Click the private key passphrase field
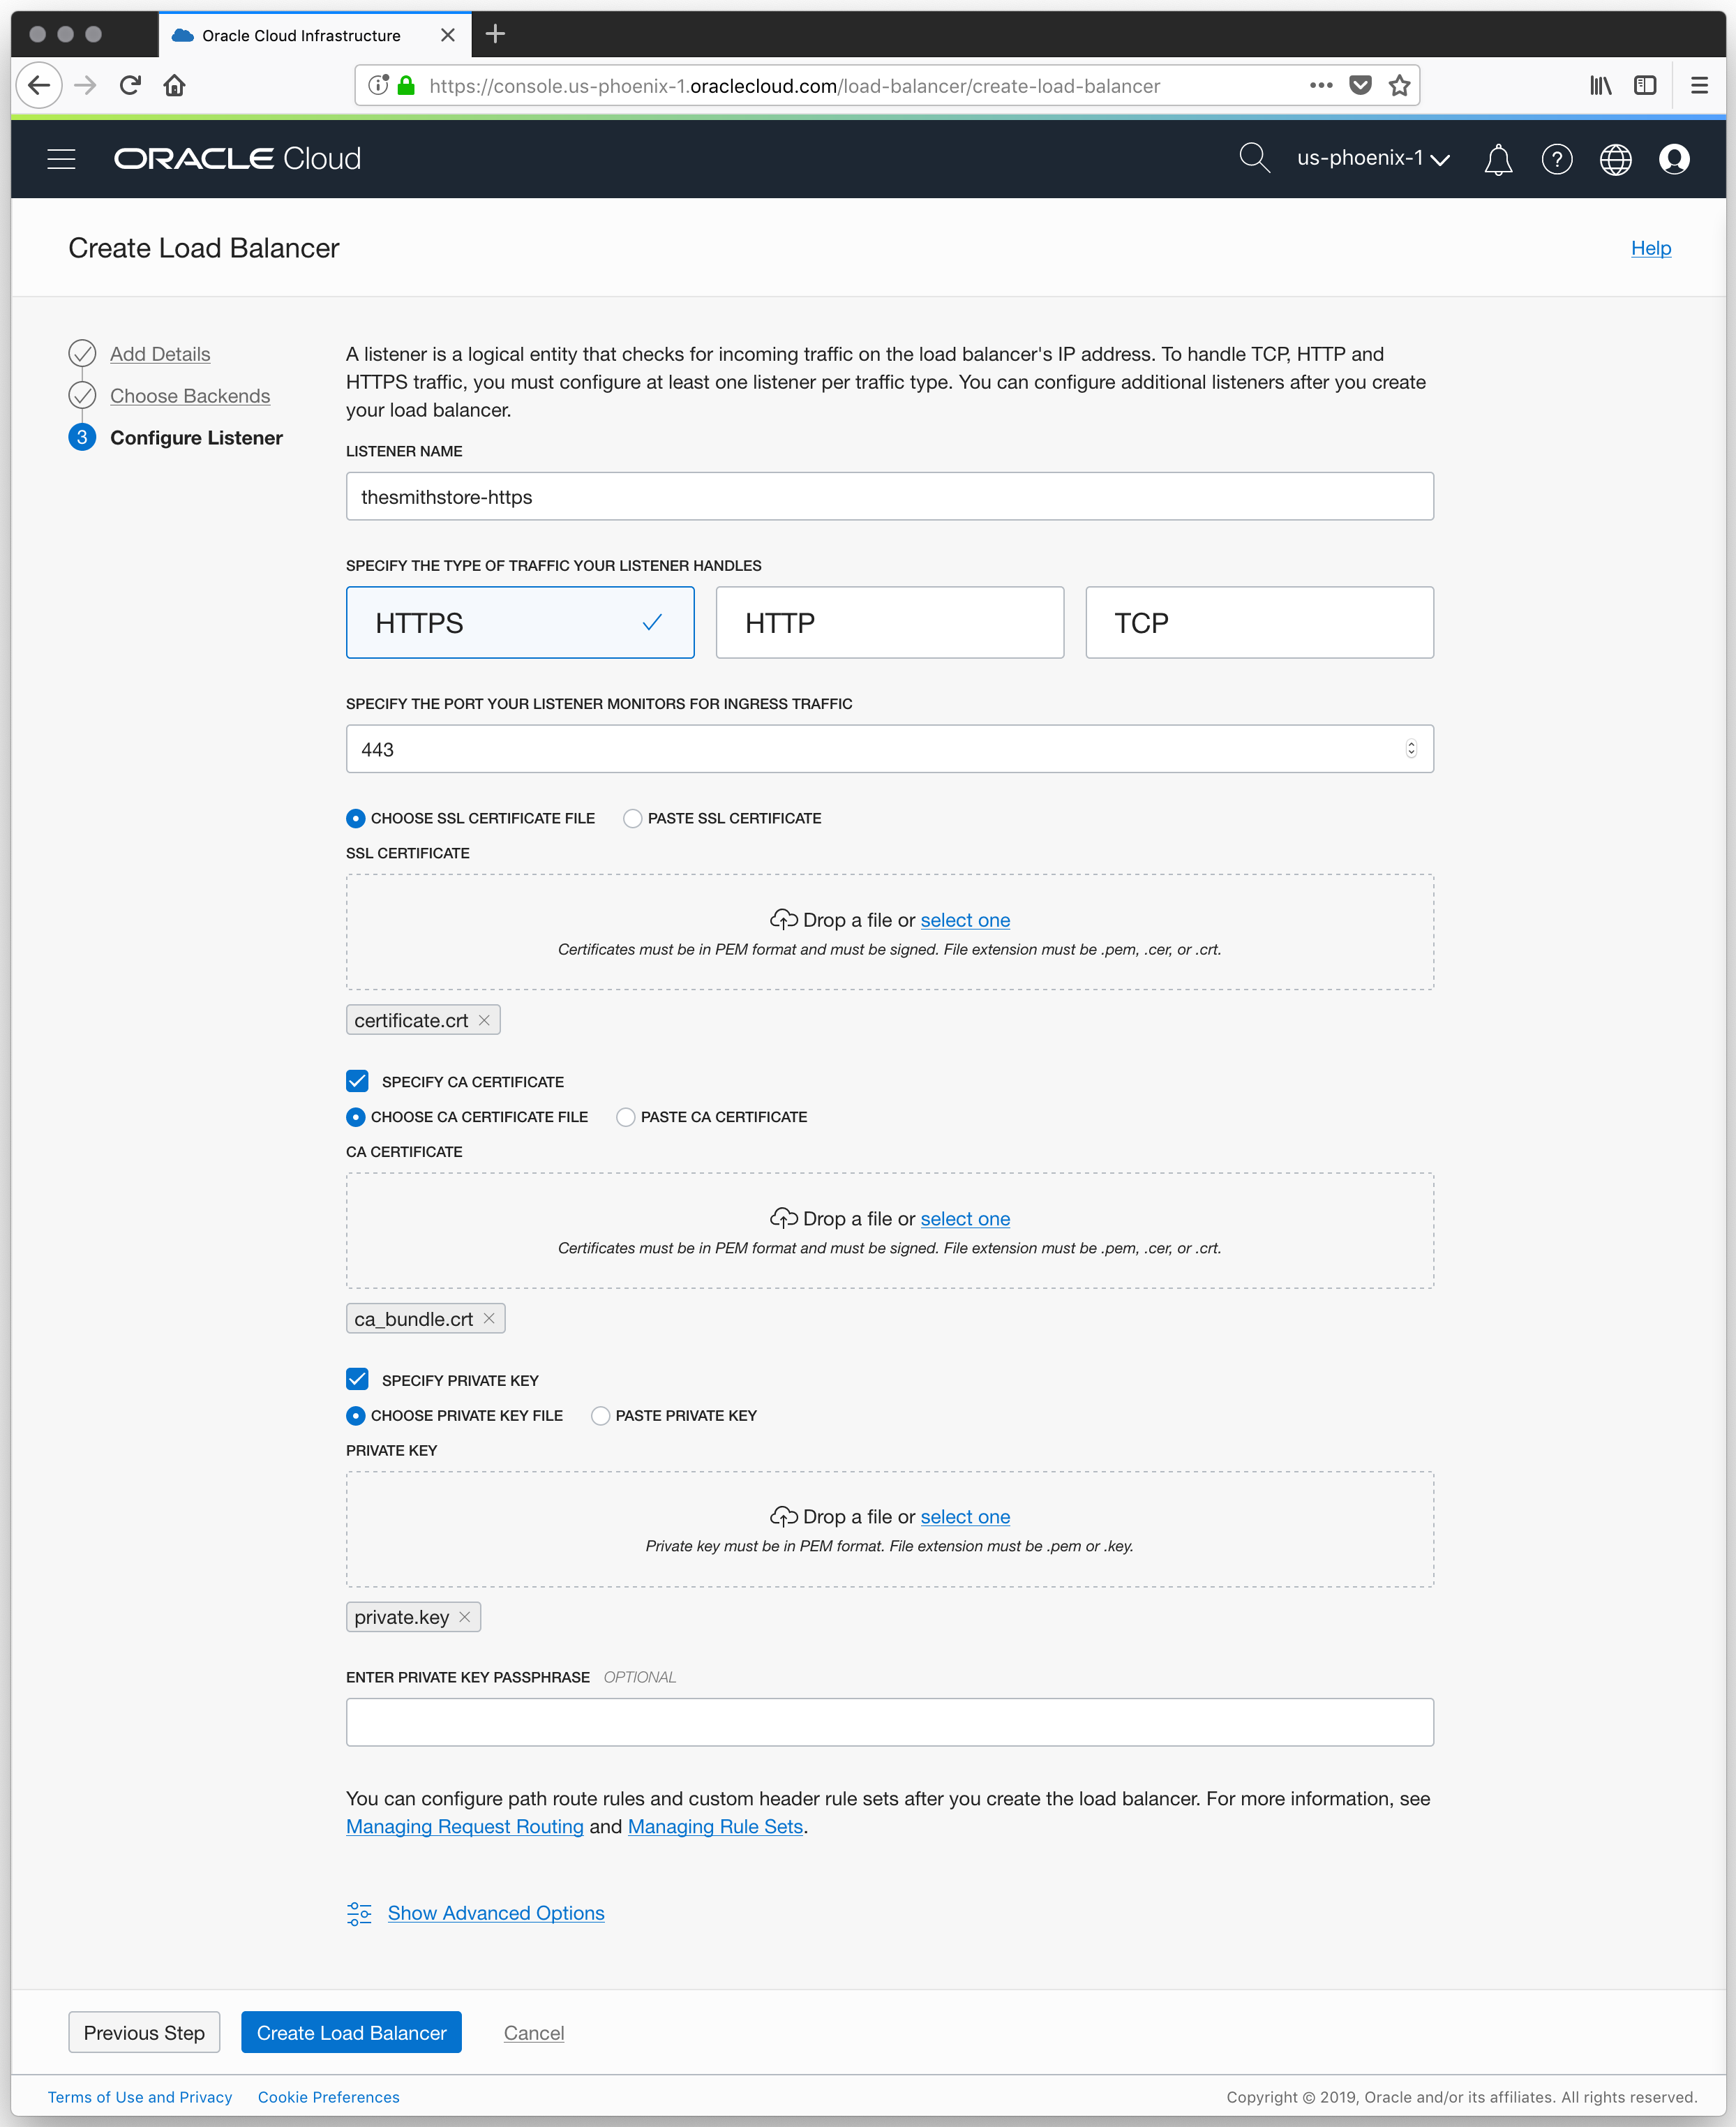The width and height of the screenshot is (1736, 2127). (x=889, y=1722)
